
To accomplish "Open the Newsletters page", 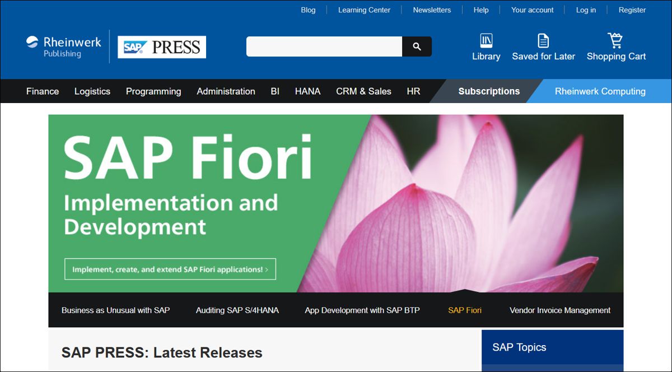I will pyautogui.click(x=432, y=10).
